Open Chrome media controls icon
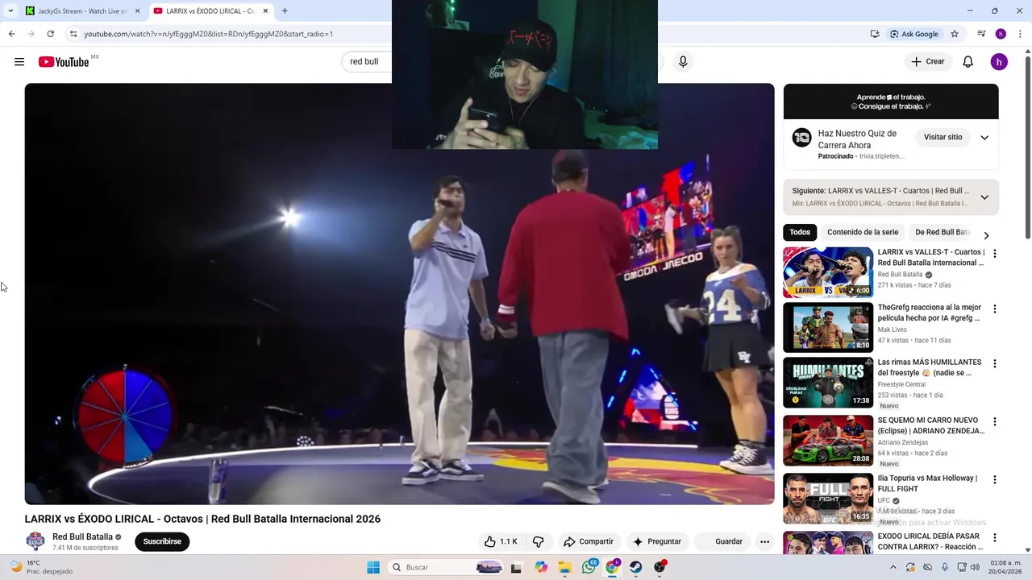The width and height of the screenshot is (1032, 580). [981, 34]
